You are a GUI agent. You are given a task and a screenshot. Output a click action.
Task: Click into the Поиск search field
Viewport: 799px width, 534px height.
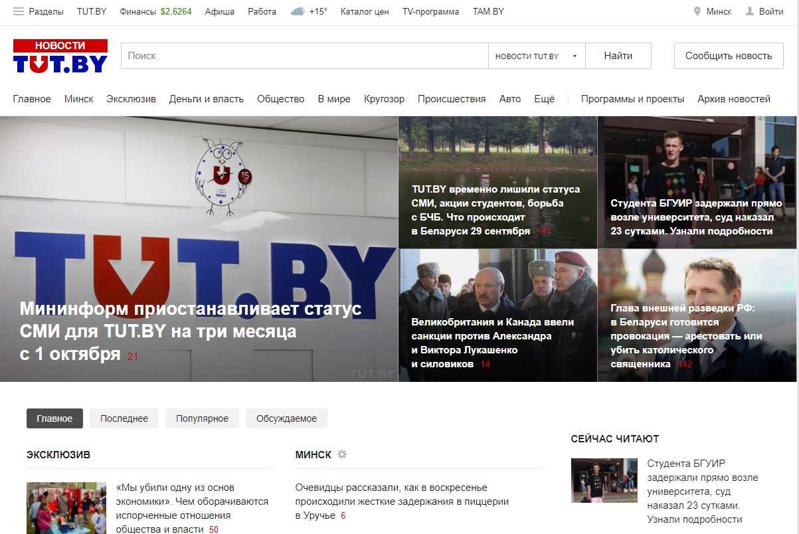[304, 56]
